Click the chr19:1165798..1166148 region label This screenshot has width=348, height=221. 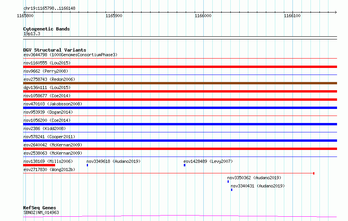tap(49, 9)
